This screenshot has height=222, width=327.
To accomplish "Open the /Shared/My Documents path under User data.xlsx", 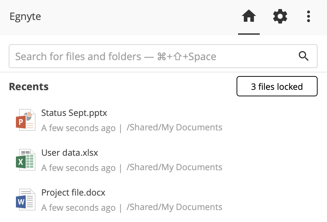I will click(174, 167).
